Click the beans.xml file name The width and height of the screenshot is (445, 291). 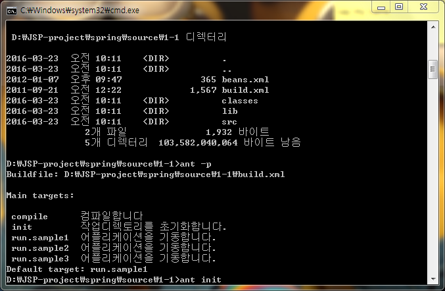point(245,80)
